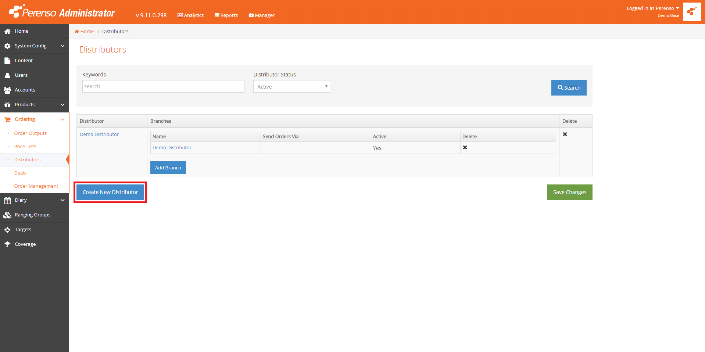The image size is (705, 352).
Task: Delete the Demo Distributor distributor
Action: pos(565,134)
